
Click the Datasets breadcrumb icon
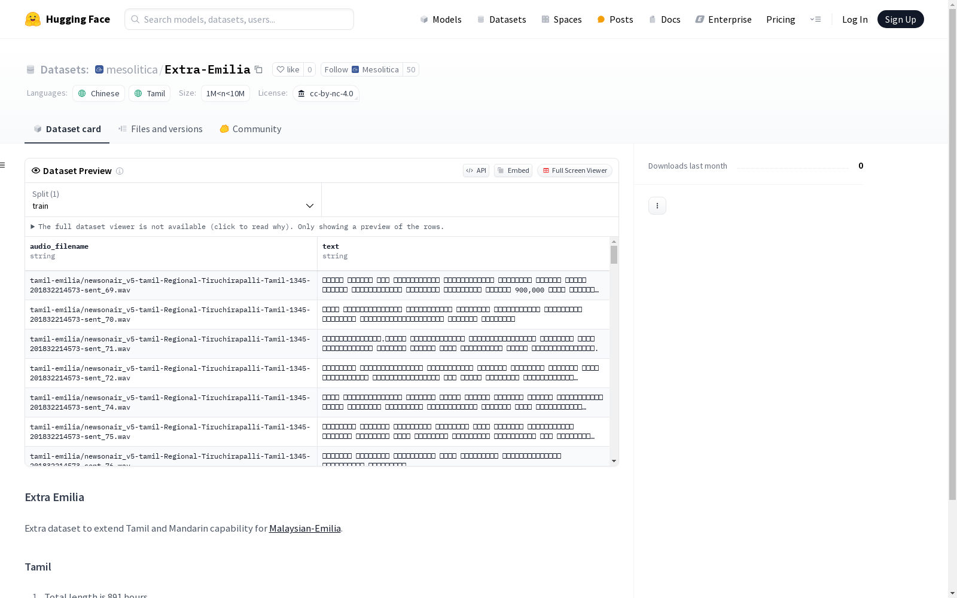point(31,69)
